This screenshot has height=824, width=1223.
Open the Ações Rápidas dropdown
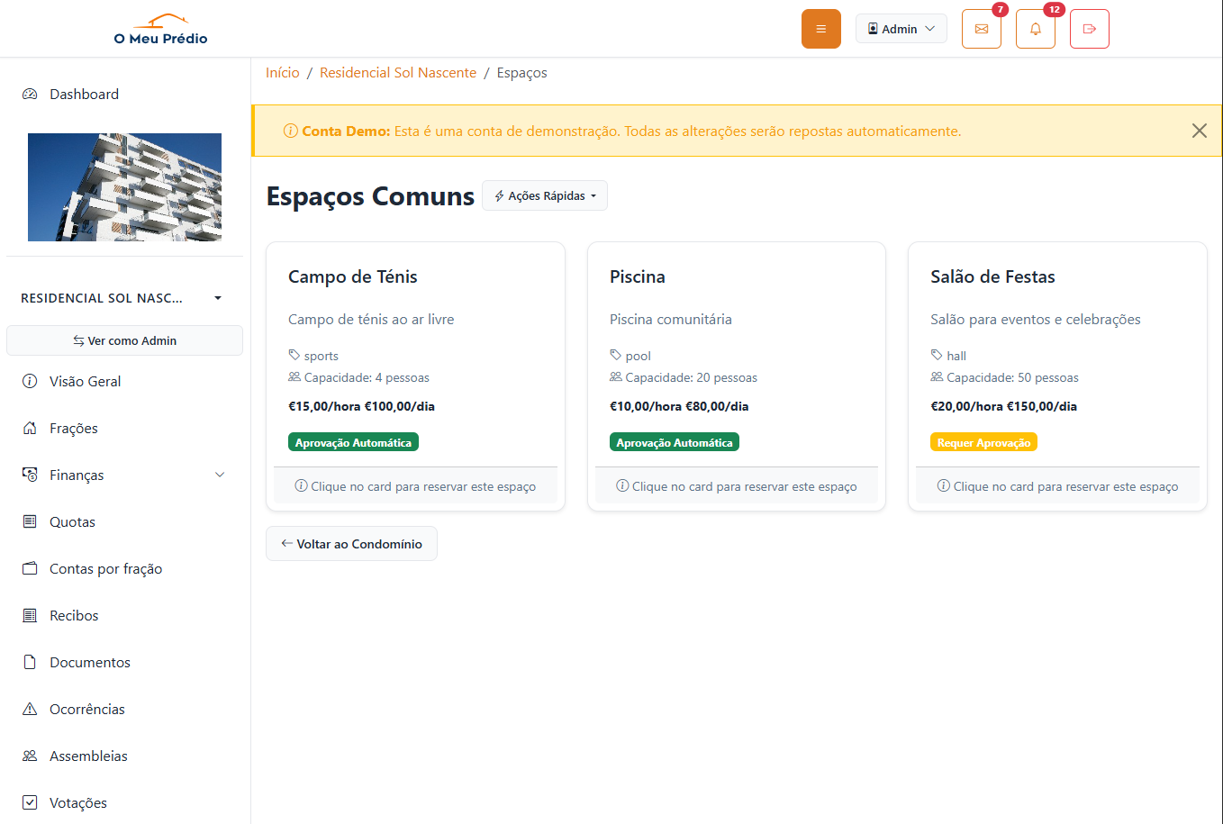click(x=544, y=195)
